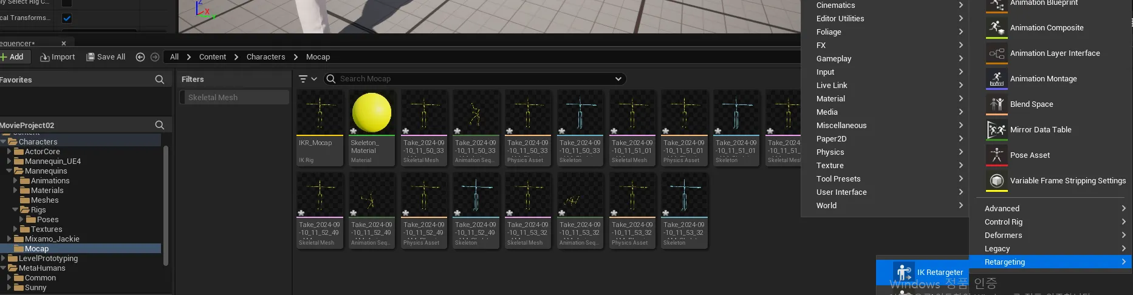
Task: Select Take 11_52_49 Skeletal Mesh asset
Action: point(320,211)
